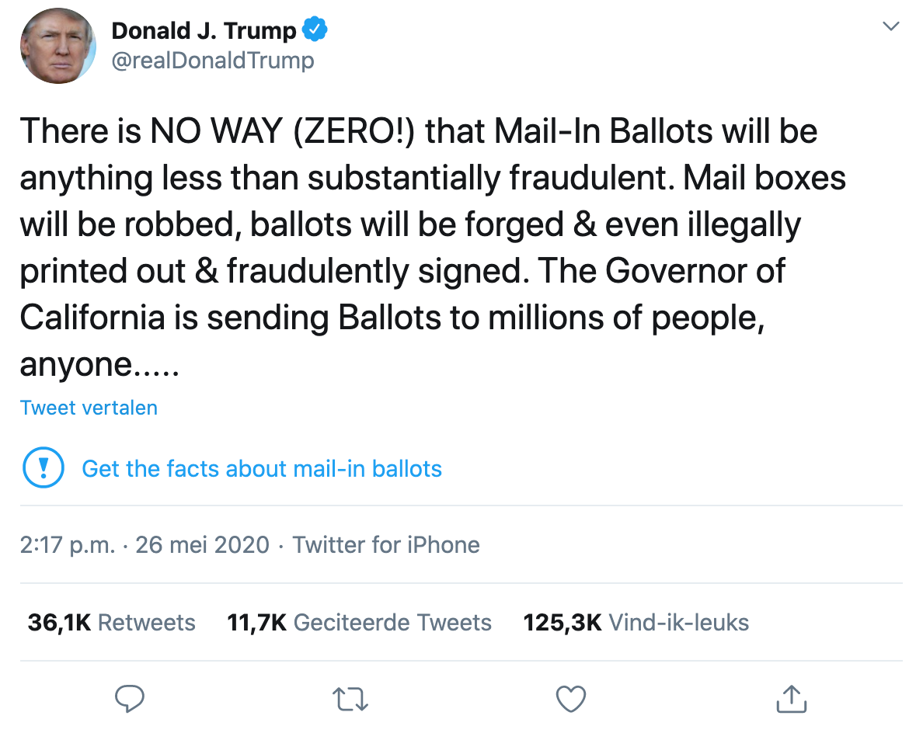
Task: Show the 125,3K Vind-ik-leuks list
Action: click(x=636, y=622)
